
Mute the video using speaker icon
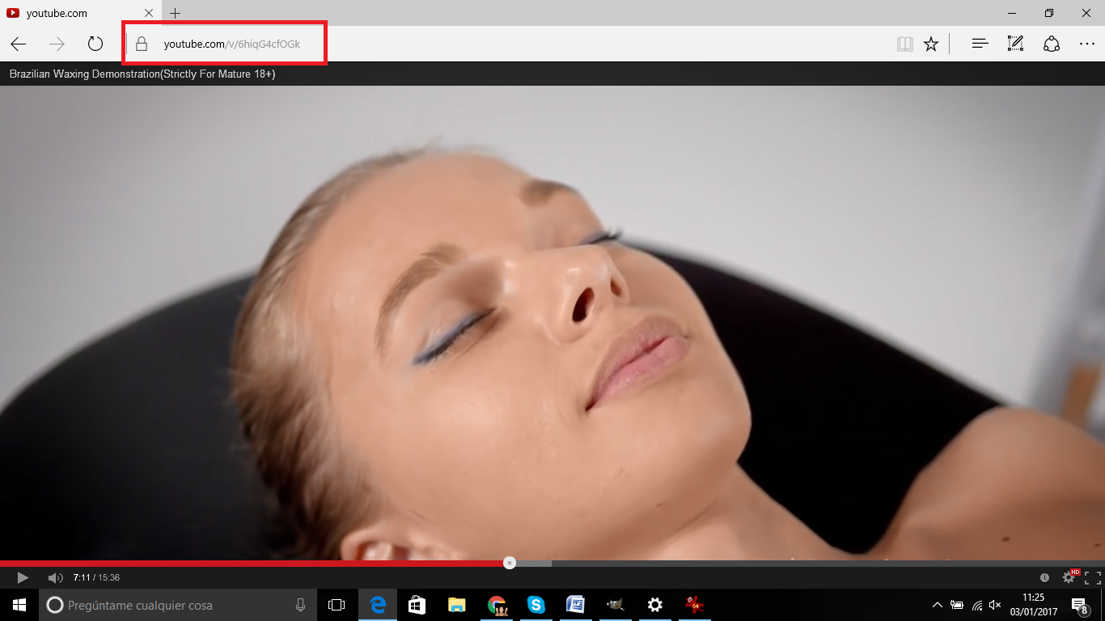pos(56,577)
